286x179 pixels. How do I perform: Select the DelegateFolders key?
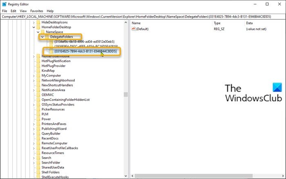pos(61,37)
